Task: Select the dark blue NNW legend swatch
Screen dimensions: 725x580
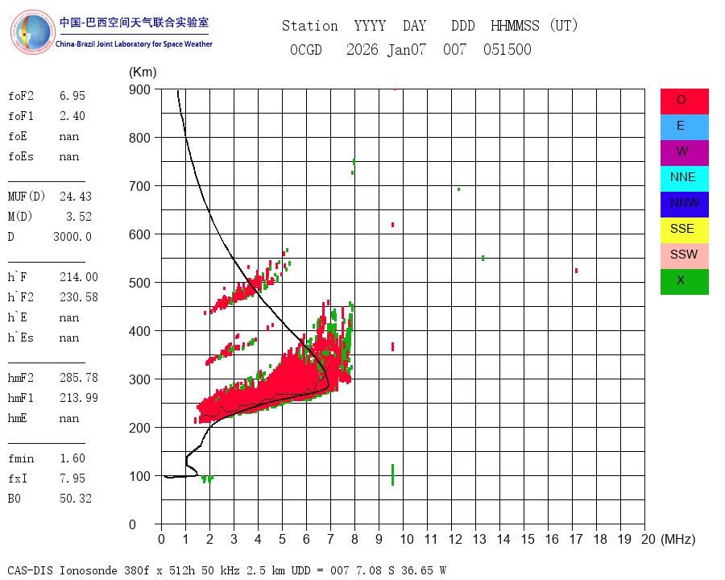Action: pos(684,205)
